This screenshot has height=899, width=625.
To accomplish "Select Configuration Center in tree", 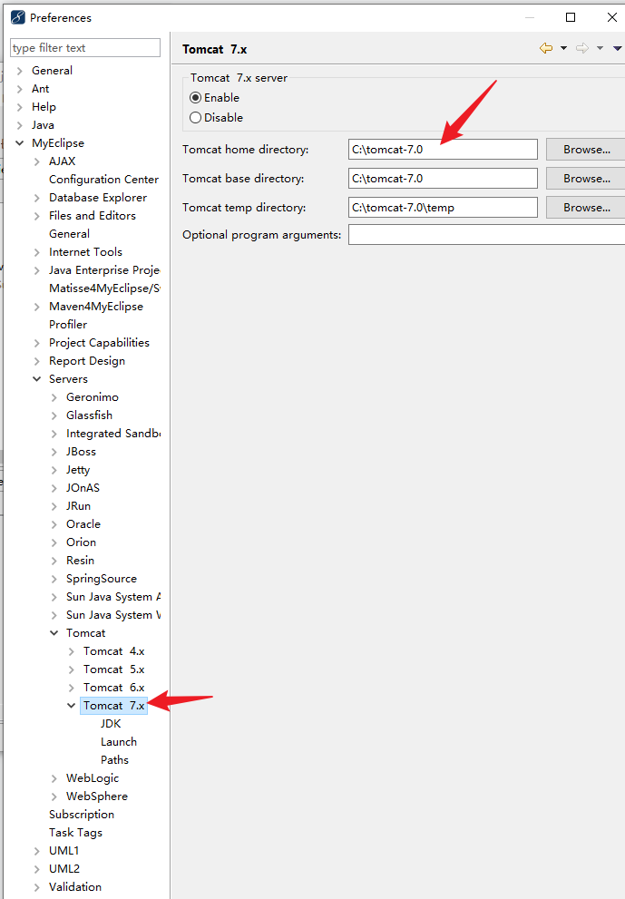I will coord(103,180).
